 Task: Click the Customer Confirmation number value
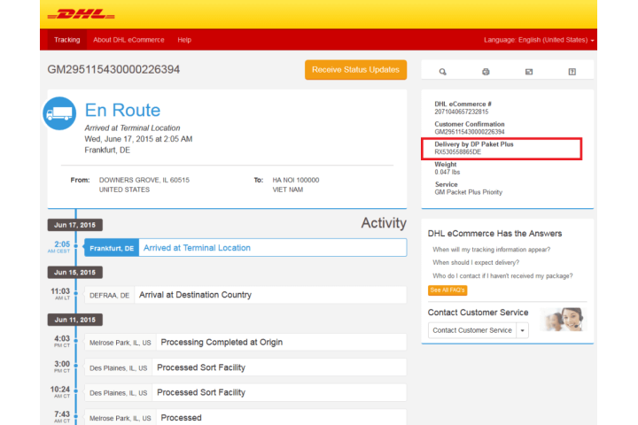click(x=469, y=132)
